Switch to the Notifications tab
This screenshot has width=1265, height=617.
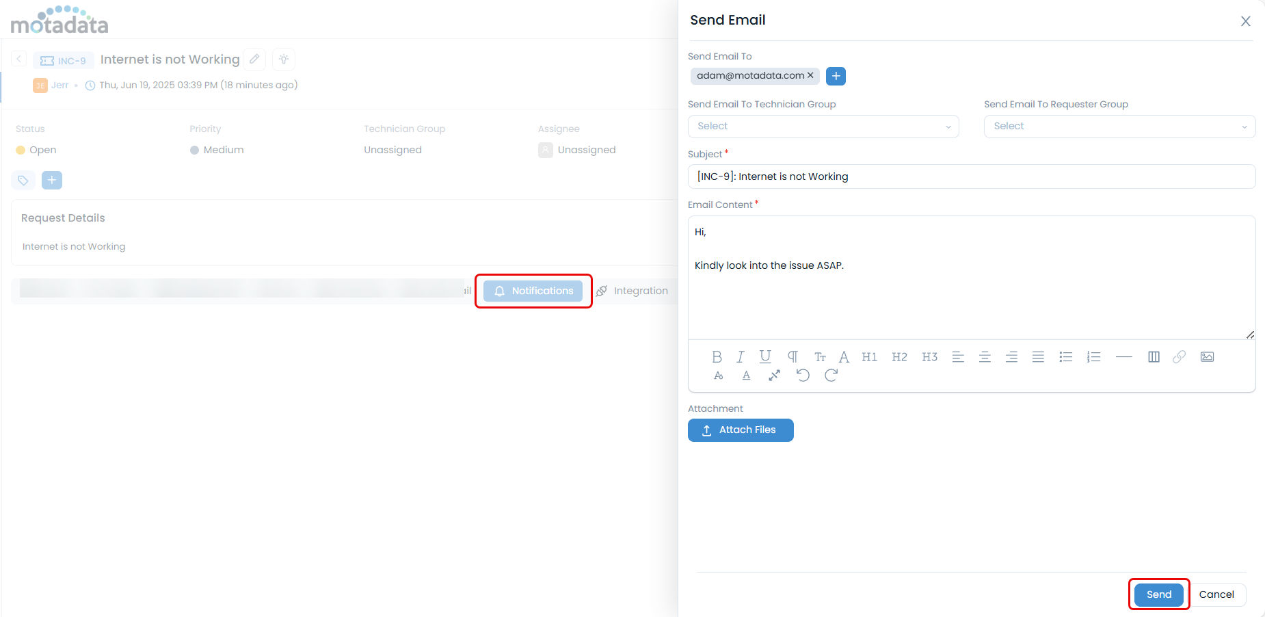(533, 291)
